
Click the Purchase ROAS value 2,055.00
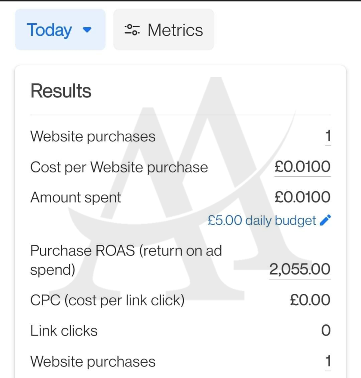point(300,269)
